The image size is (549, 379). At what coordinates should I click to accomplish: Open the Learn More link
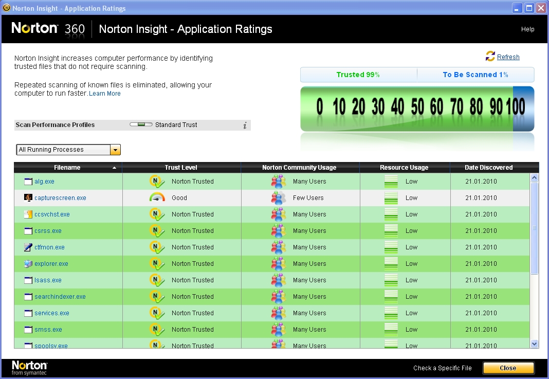pyautogui.click(x=105, y=94)
